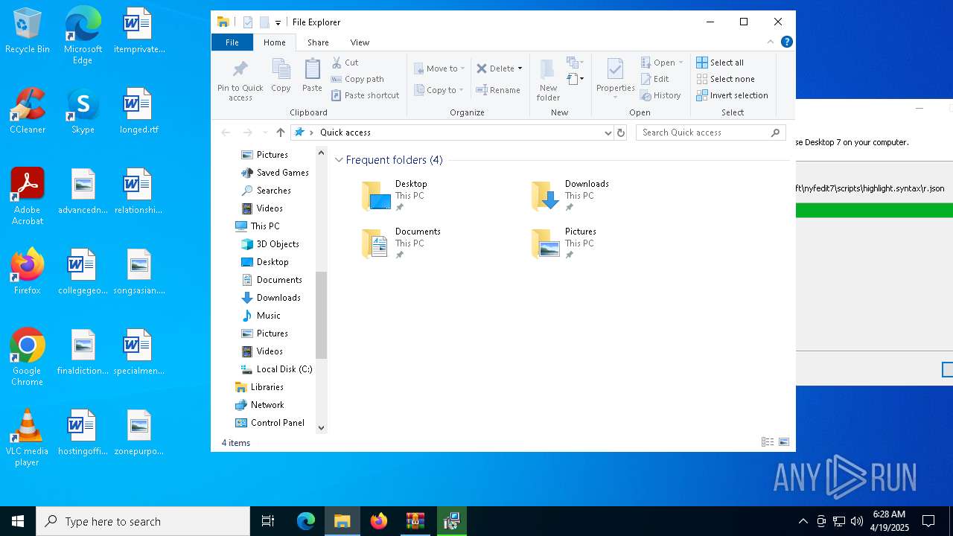
Task: Open the notification center icon
Action: (928, 521)
